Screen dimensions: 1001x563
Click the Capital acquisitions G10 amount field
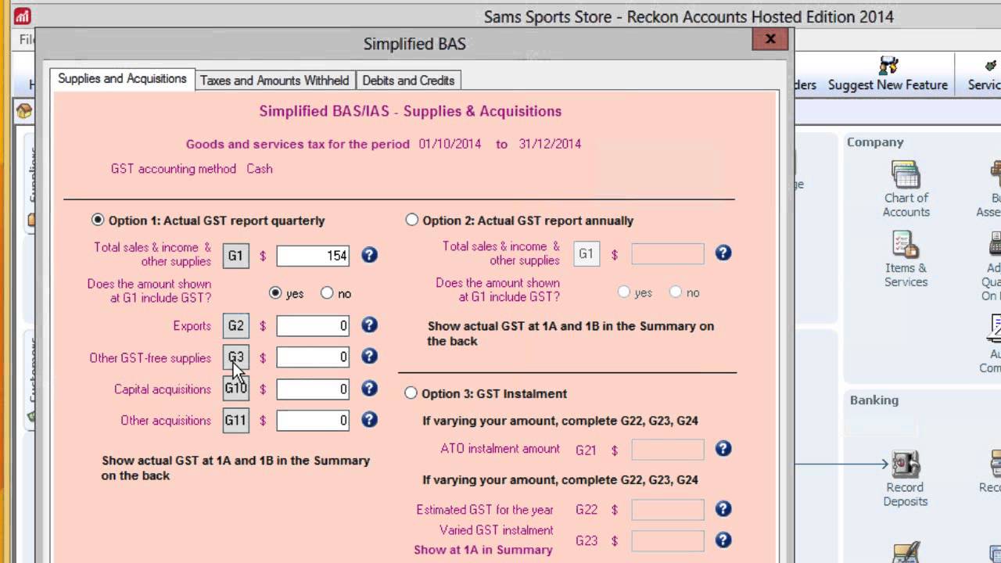(313, 389)
